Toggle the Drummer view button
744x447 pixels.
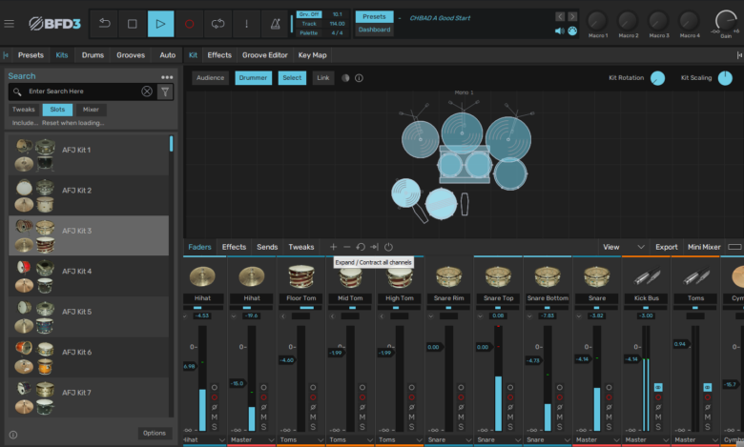click(x=253, y=78)
